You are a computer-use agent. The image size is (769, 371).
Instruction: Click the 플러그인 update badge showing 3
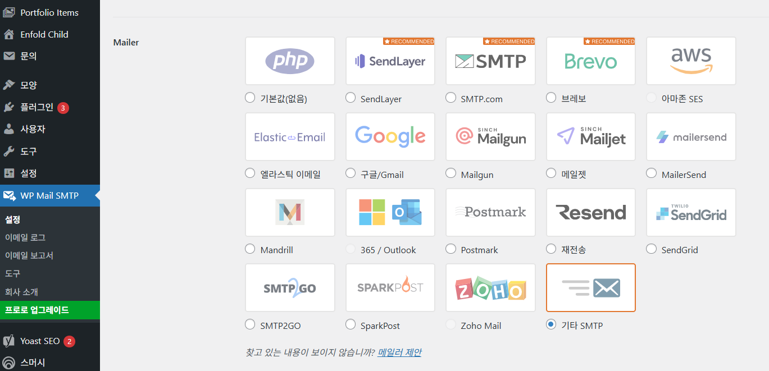[63, 107]
